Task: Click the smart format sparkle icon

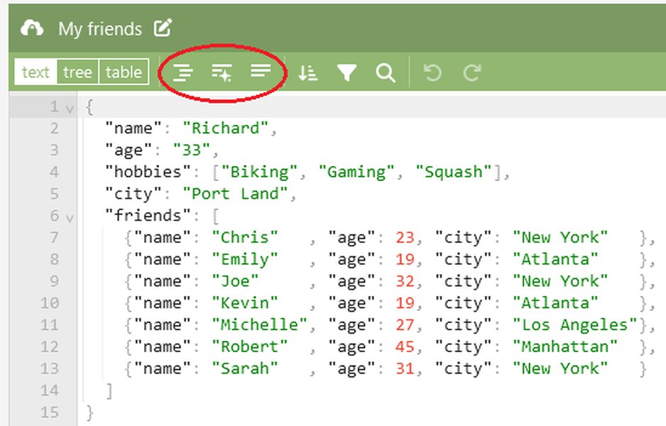Action: tap(222, 72)
